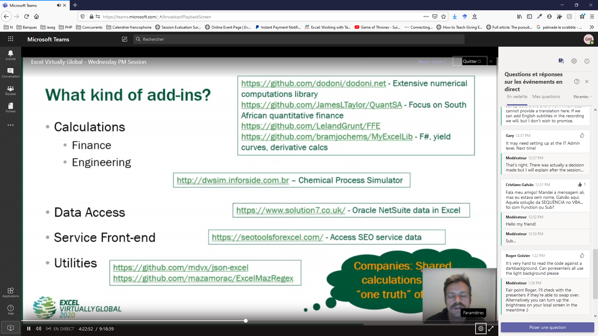The width and height of the screenshot is (598, 336).
Task: Open the Équipes sidebar icon
Action: pos(11,90)
